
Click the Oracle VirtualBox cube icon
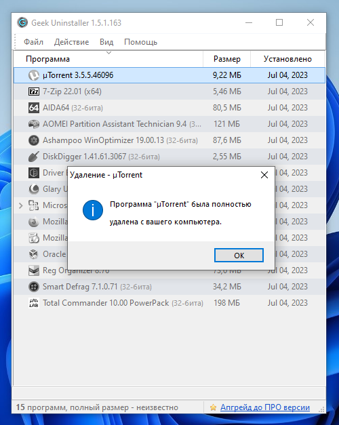coord(34,254)
